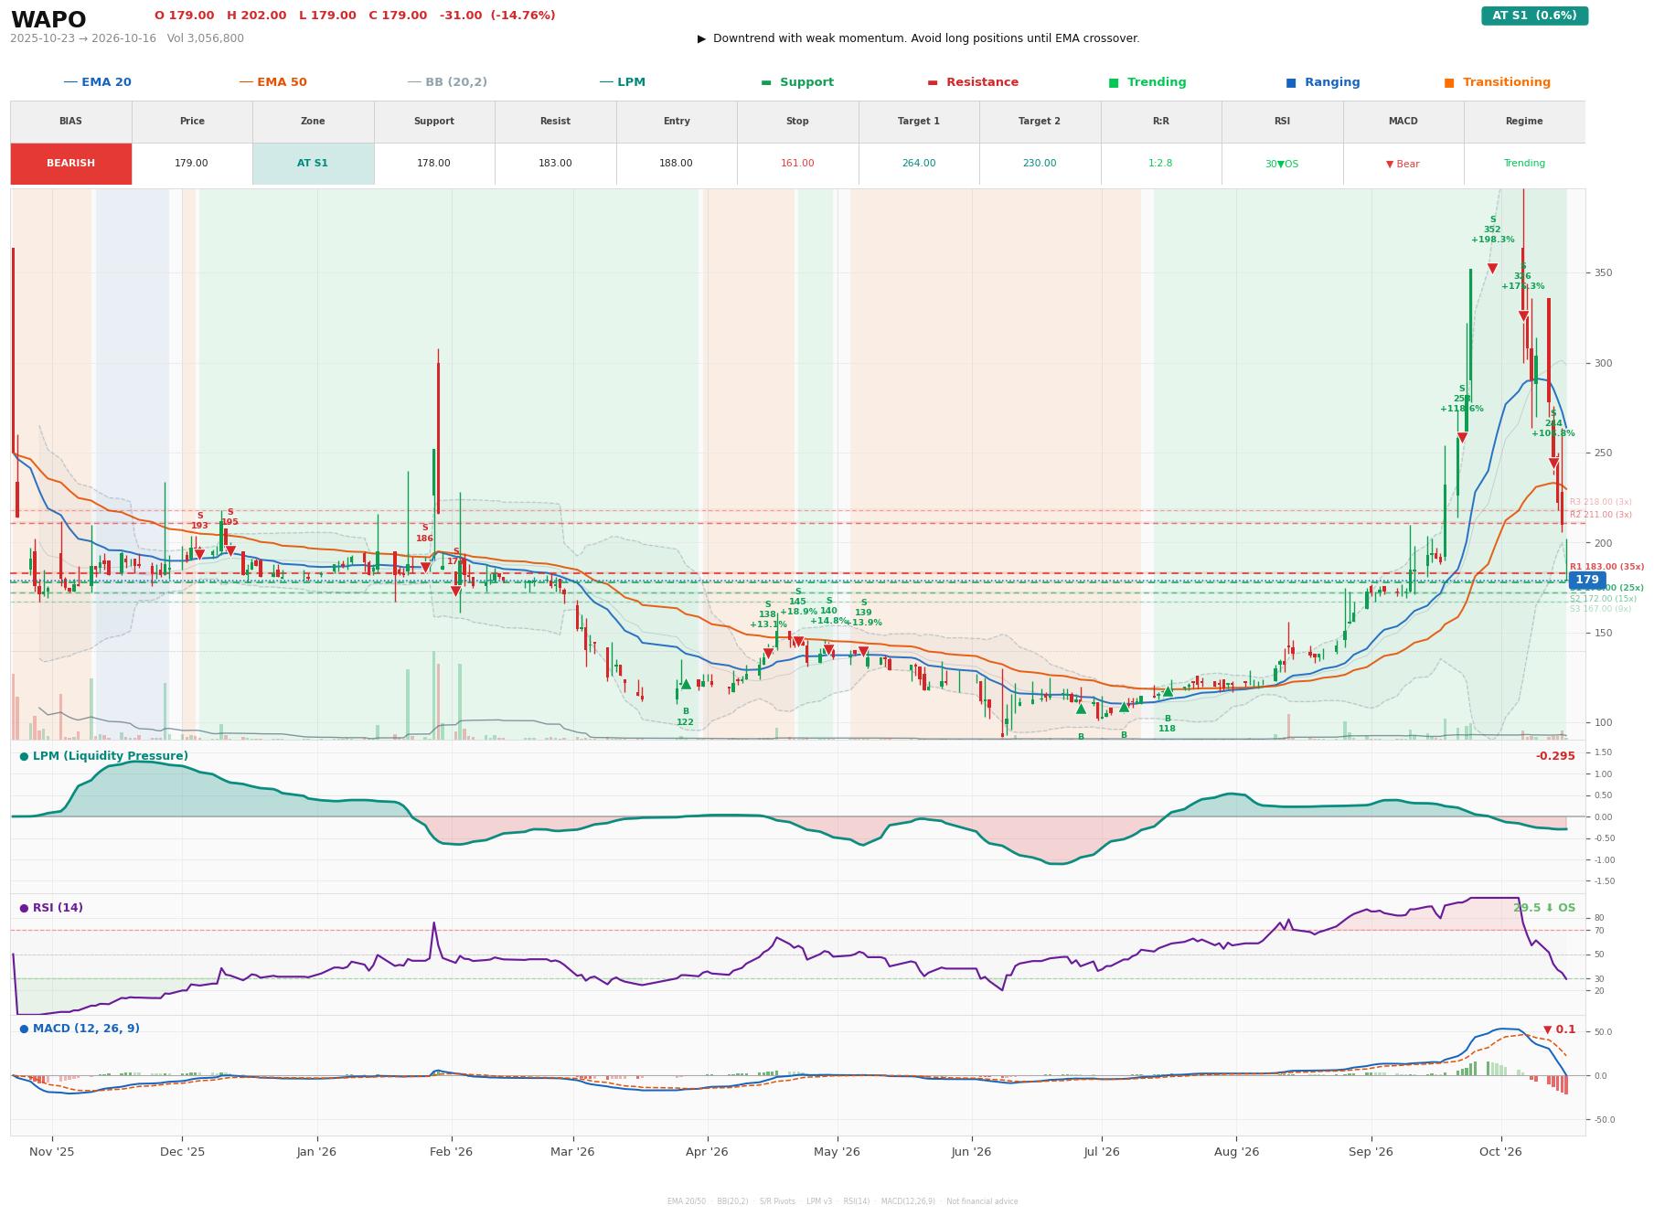Click the sell marker 145 +18.9%
Viewport: 1654px width, 1216px height.
798,642
